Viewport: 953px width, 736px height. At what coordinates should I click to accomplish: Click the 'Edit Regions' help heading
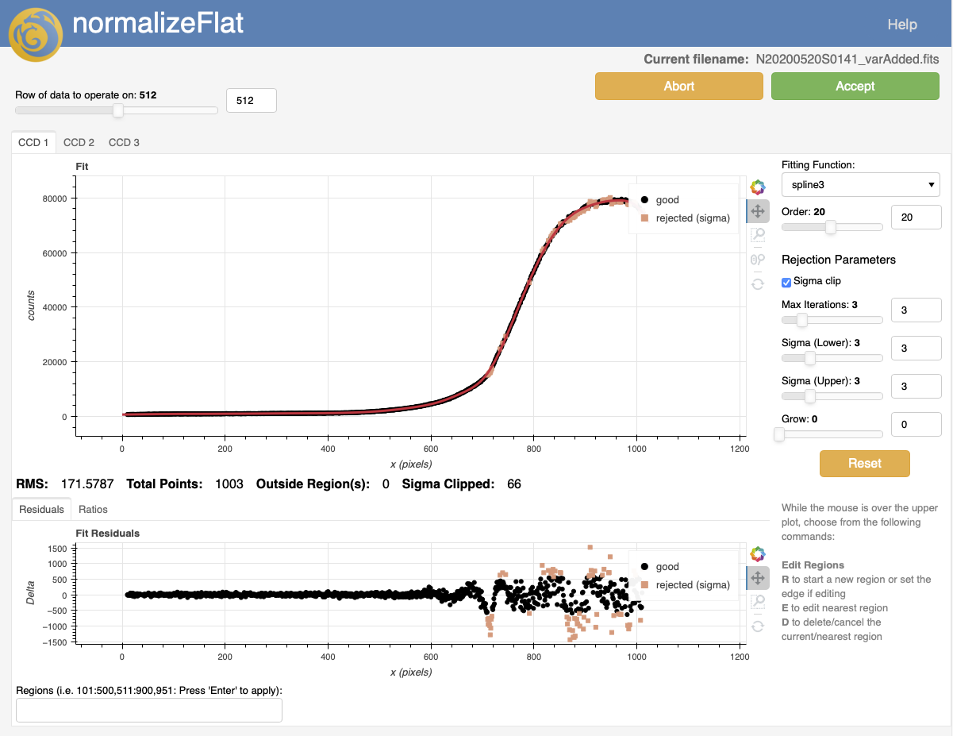[x=813, y=565]
